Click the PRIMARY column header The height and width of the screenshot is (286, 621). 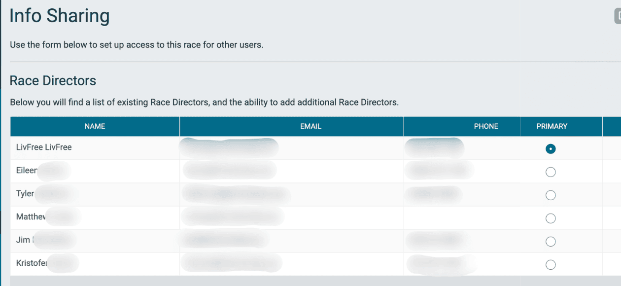pyautogui.click(x=561, y=126)
